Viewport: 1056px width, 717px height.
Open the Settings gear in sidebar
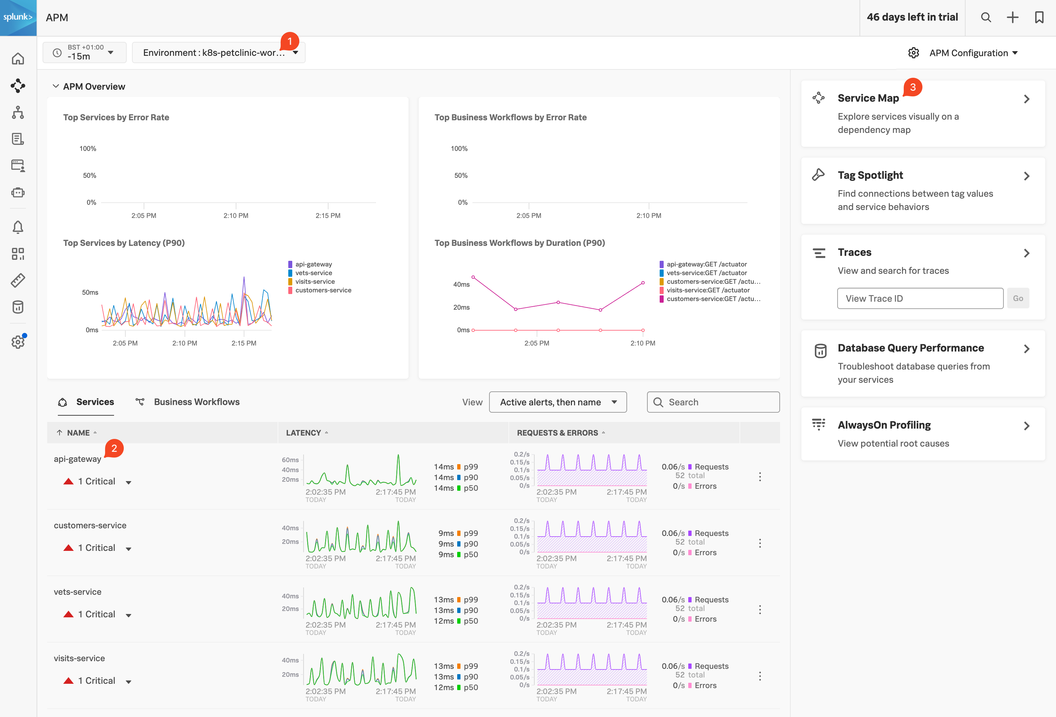click(x=18, y=342)
